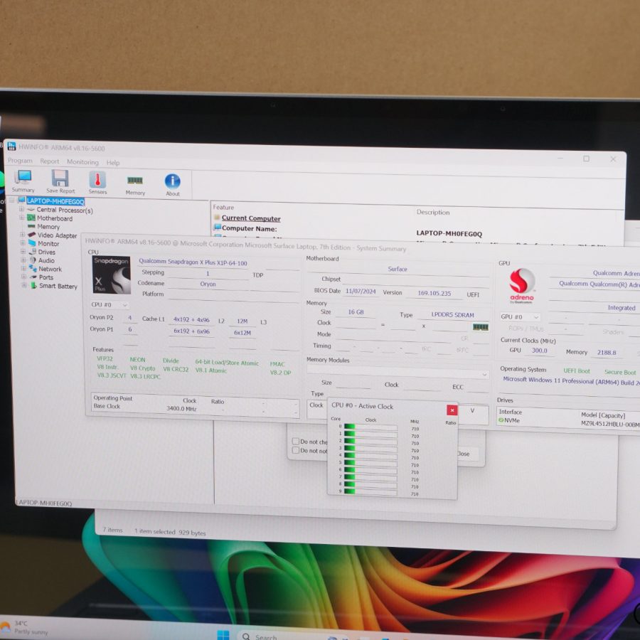Screen dimensions: 640x640
Task: Expand the Motherboard tree node
Action: pyautogui.click(x=21, y=218)
